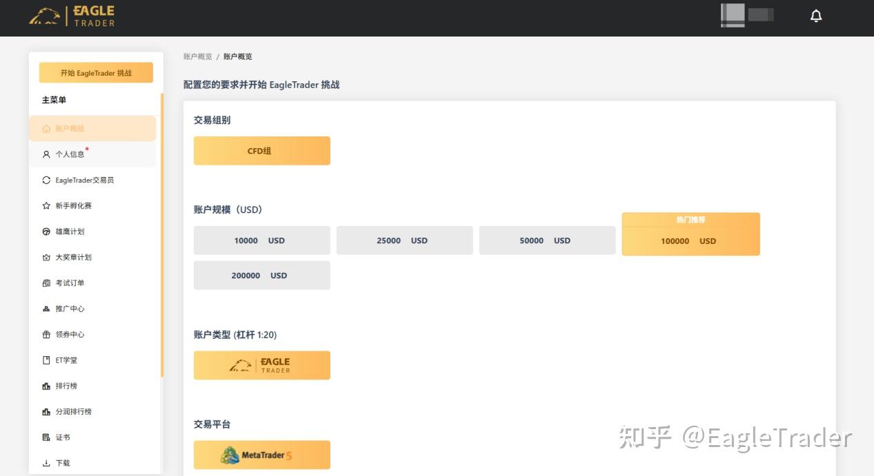This screenshot has height=476, width=874.
Task: Go to 雄鹰计划 page
Action: tap(92, 231)
